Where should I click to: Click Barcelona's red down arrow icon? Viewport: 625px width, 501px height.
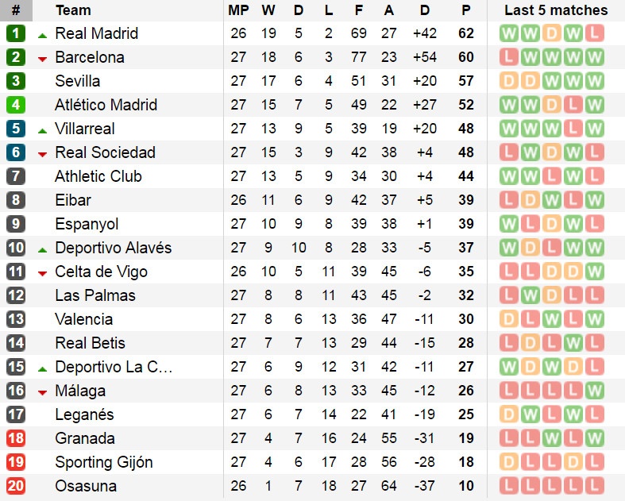pos(42,59)
